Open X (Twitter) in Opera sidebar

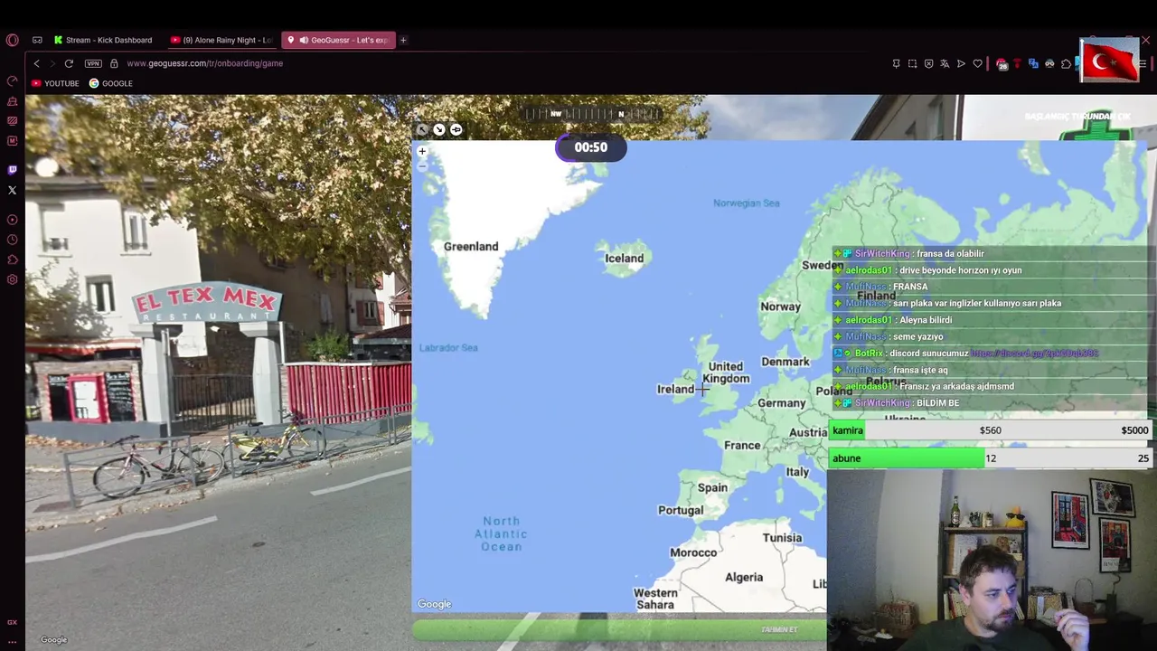click(12, 190)
